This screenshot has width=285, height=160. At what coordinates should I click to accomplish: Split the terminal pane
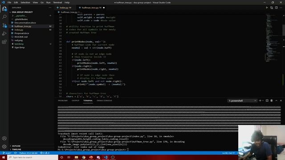[x=267, y=100]
